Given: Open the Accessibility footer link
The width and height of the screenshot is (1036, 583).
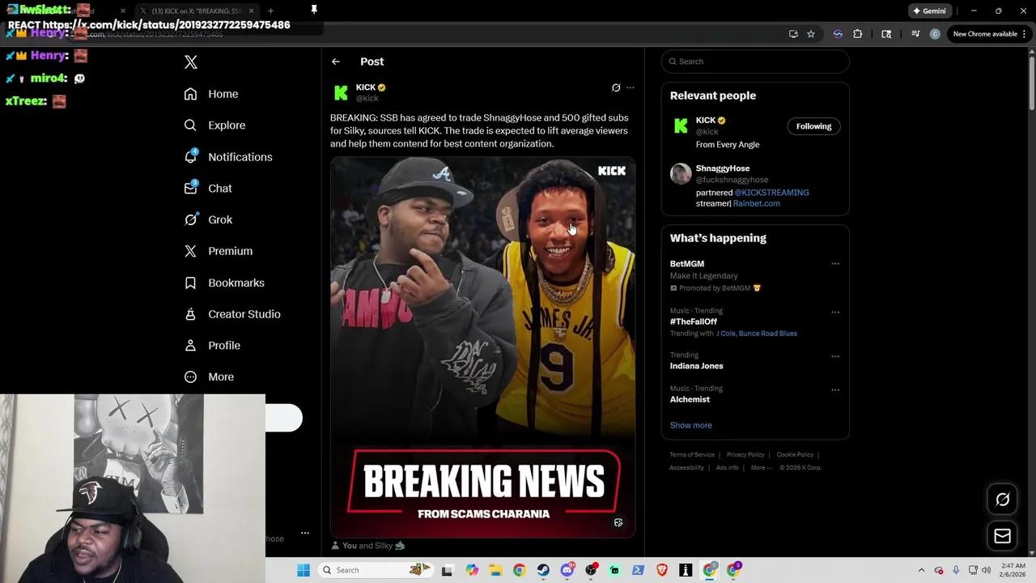Looking at the screenshot, I should coord(686,468).
